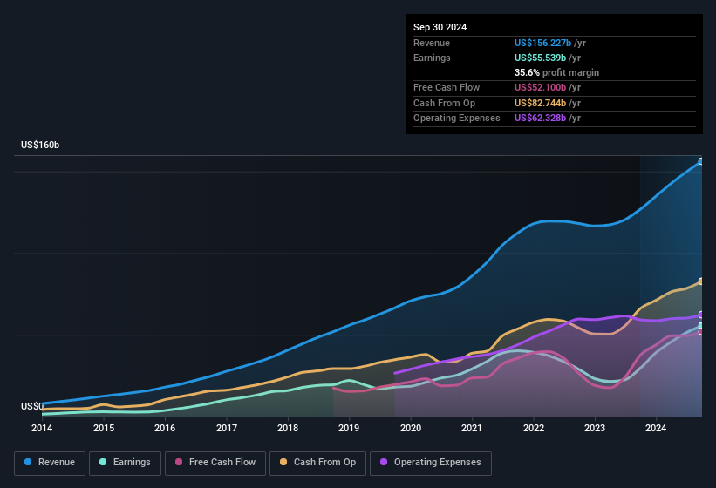Click the Cash From Op tooltip label
Viewport: 716px width, 488px height.
(444, 103)
